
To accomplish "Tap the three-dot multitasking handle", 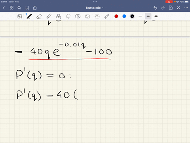I will click(95, 2).
